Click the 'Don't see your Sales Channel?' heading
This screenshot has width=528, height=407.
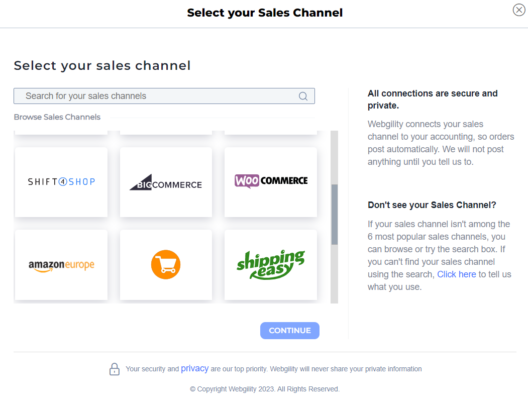(x=432, y=205)
